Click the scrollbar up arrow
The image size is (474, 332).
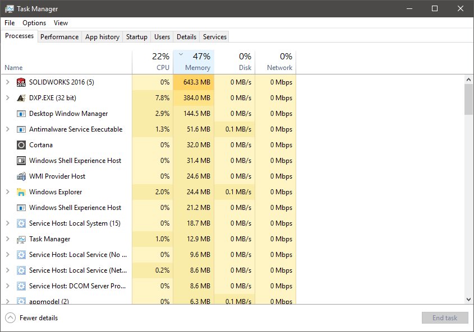[x=468, y=80]
